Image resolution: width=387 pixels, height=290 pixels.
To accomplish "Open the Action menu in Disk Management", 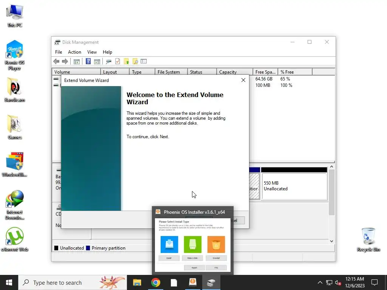I will point(74,52).
